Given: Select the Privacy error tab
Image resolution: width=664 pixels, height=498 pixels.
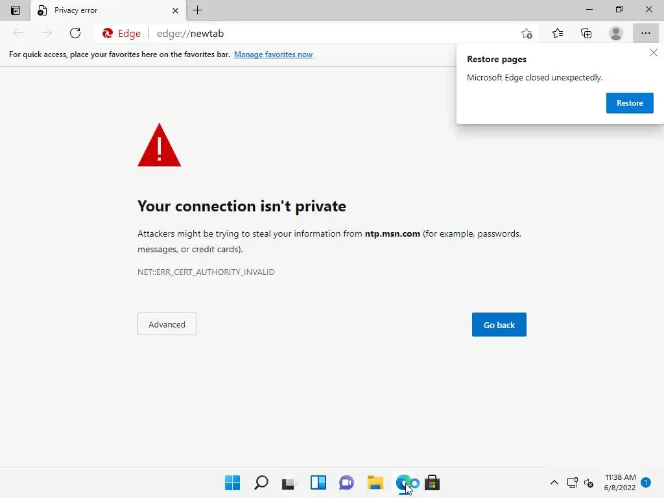Looking at the screenshot, I should [108, 10].
